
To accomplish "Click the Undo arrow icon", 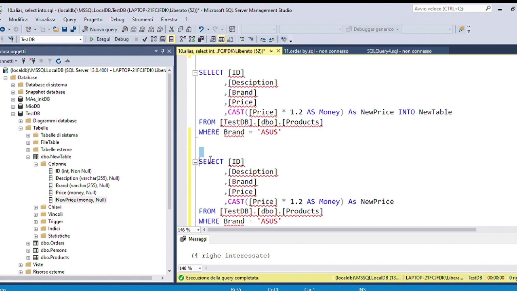I will point(201,29).
